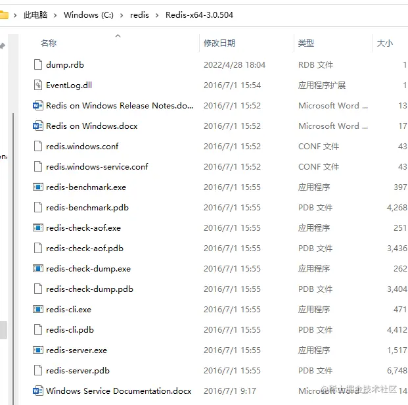Select the redis-benchmark.exe file name
The height and width of the screenshot is (405, 408).
86,187
